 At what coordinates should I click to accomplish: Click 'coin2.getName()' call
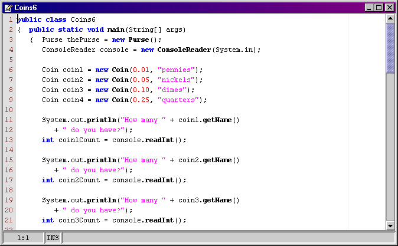(x=208, y=160)
